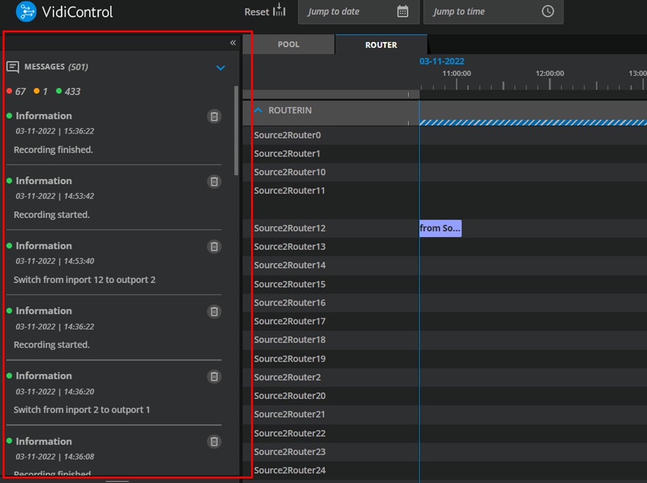The height and width of the screenshot is (483, 647).
Task: Collapse the Messages section chevron
Action: (221, 67)
